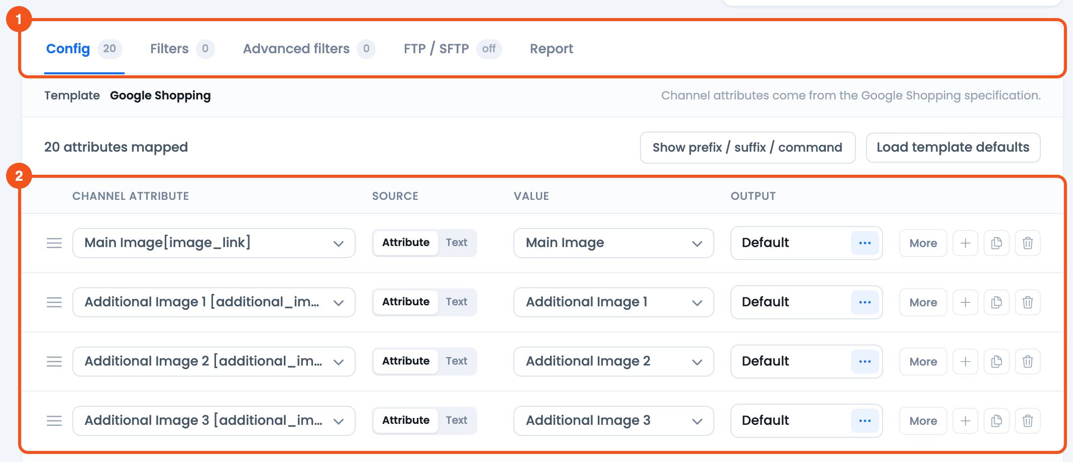Open Additional Image 1 channel attribute dropdown
The height and width of the screenshot is (462, 1073).
coord(214,302)
